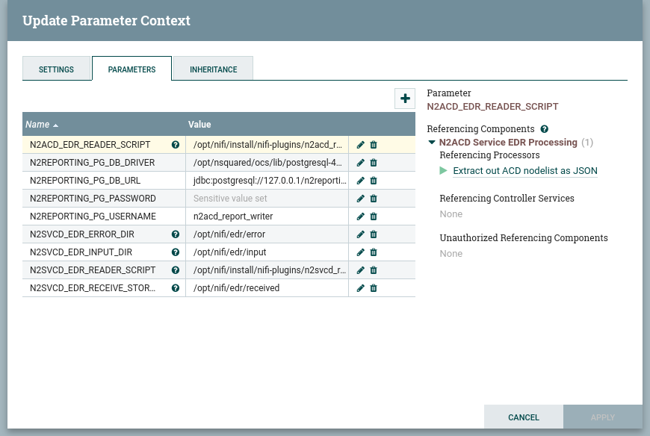Edit the N2SVCD_EDR_RECEIVE_STORE parameter pencil icon
The image size is (650, 436).
[x=360, y=287]
